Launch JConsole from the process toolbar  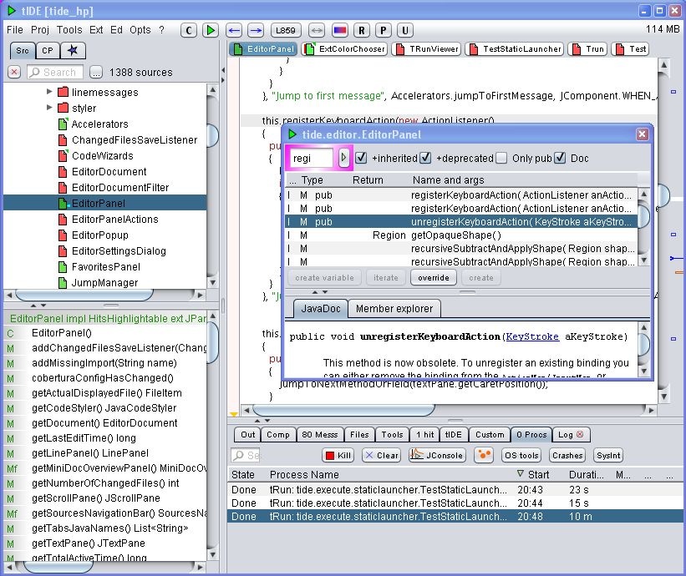click(x=437, y=455)
